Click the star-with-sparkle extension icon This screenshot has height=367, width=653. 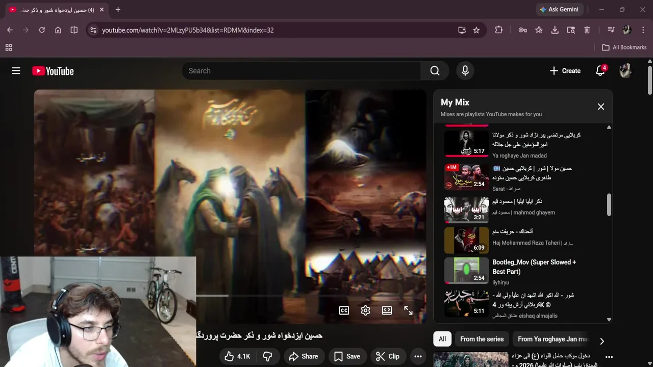pyautogui.click(x=539, y=30)
